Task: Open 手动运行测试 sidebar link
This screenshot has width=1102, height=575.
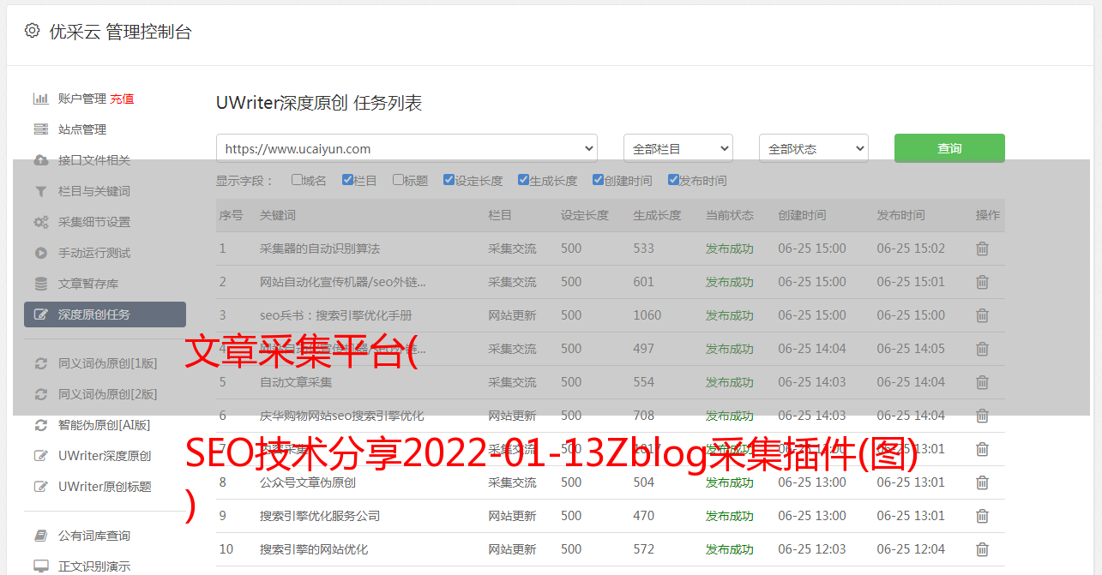Action: click(x=94, y=253)
